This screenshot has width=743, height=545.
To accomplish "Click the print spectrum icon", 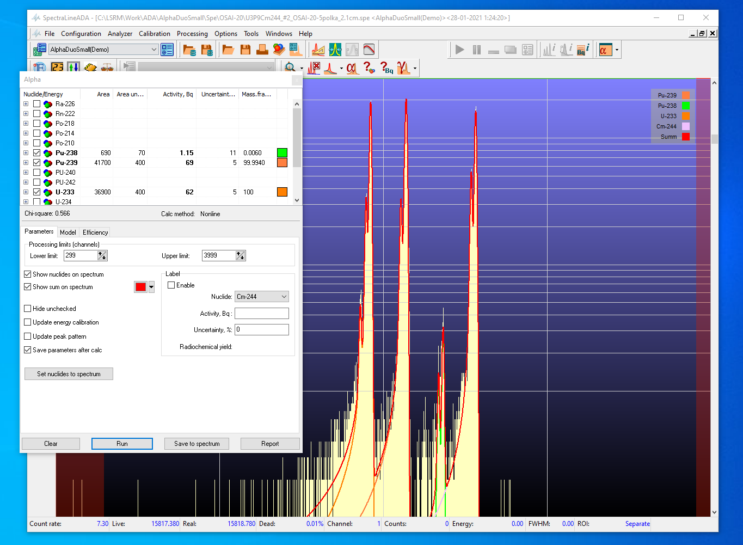I will click(262, 50).
